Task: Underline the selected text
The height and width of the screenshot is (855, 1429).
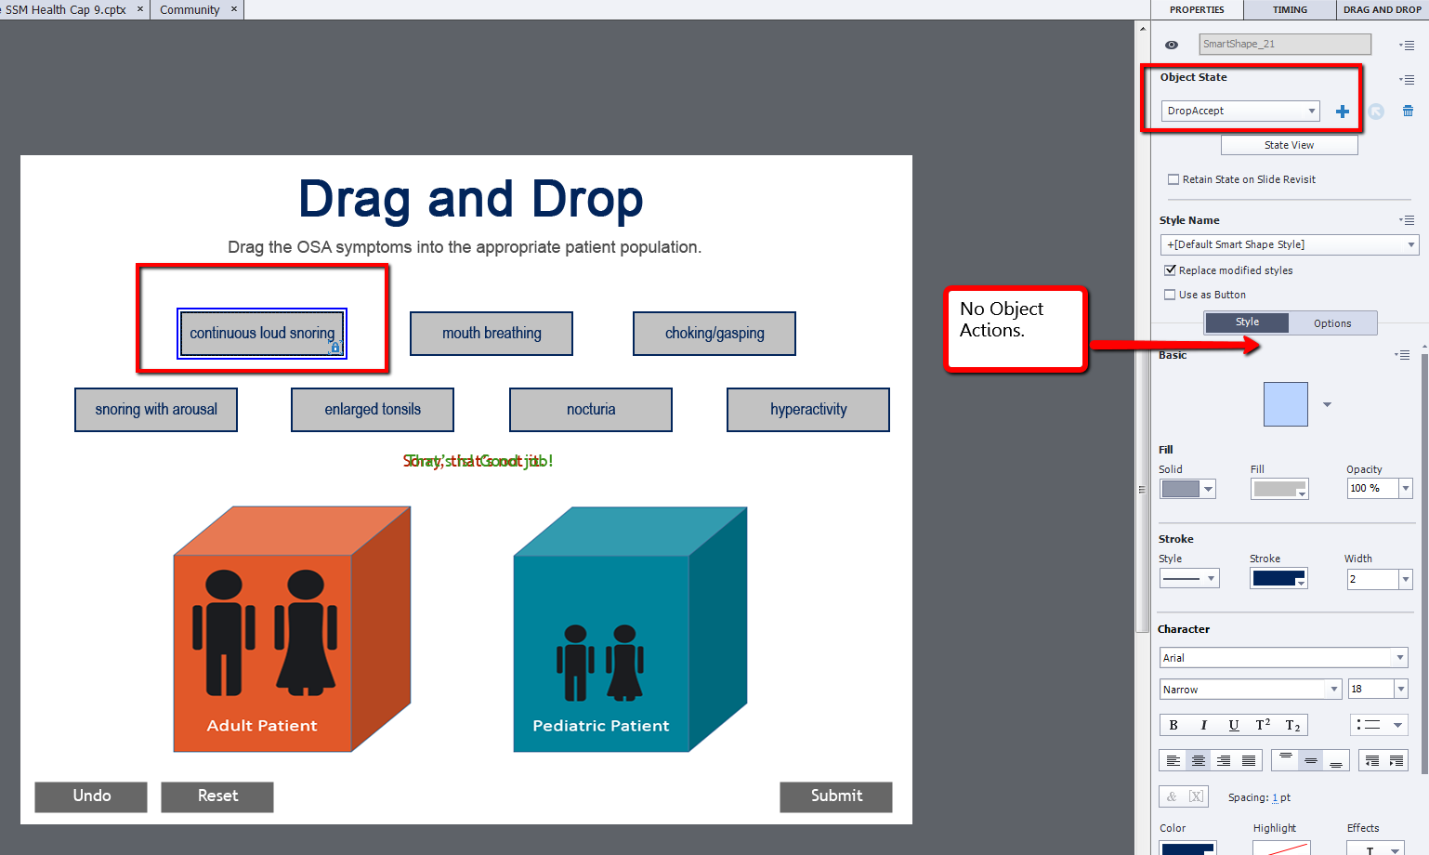Action: (x=1233, y=725)
